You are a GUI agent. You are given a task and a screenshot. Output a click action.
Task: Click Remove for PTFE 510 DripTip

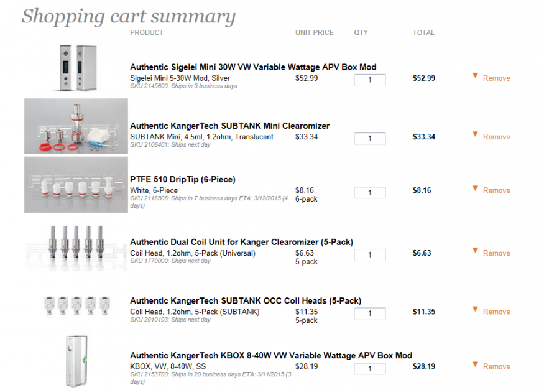tap(496, 191)
